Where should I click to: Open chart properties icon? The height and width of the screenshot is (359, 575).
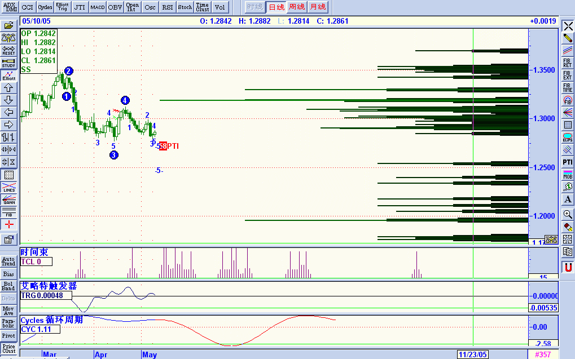tap(9, 240)
